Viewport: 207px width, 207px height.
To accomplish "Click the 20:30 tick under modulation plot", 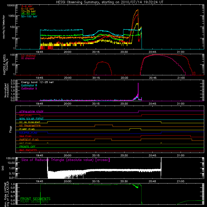I will point(124,104).
